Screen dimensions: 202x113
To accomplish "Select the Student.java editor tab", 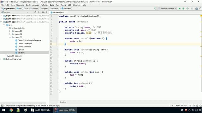I will (58, 13).
